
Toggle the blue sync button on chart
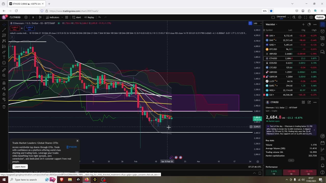[x=250, y=23]
